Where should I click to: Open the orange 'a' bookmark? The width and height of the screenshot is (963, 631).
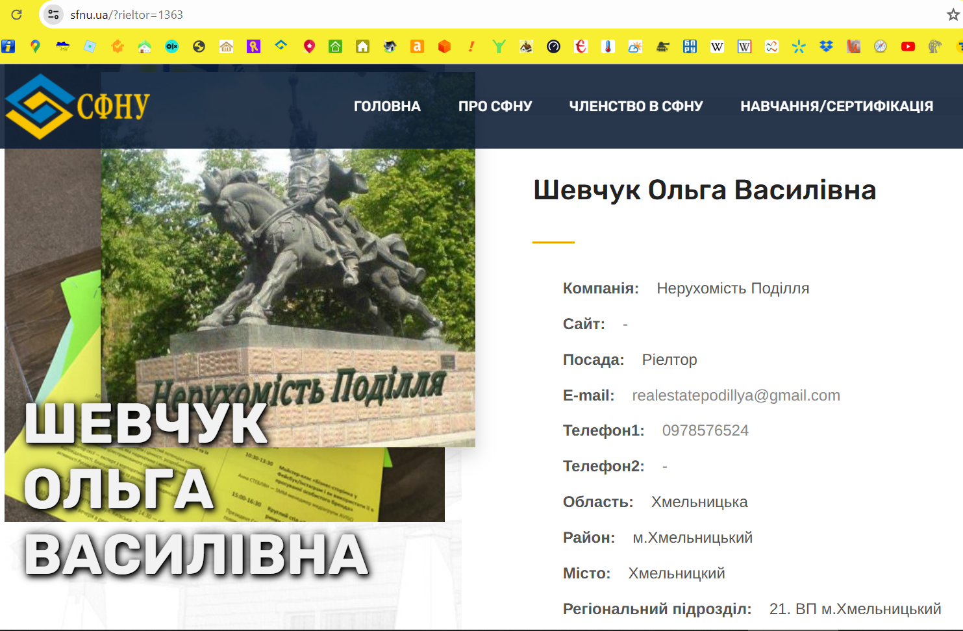click(418, 46)
